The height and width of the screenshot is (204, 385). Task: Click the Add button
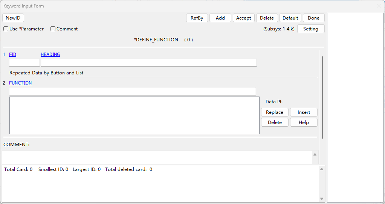pos(220,18)
